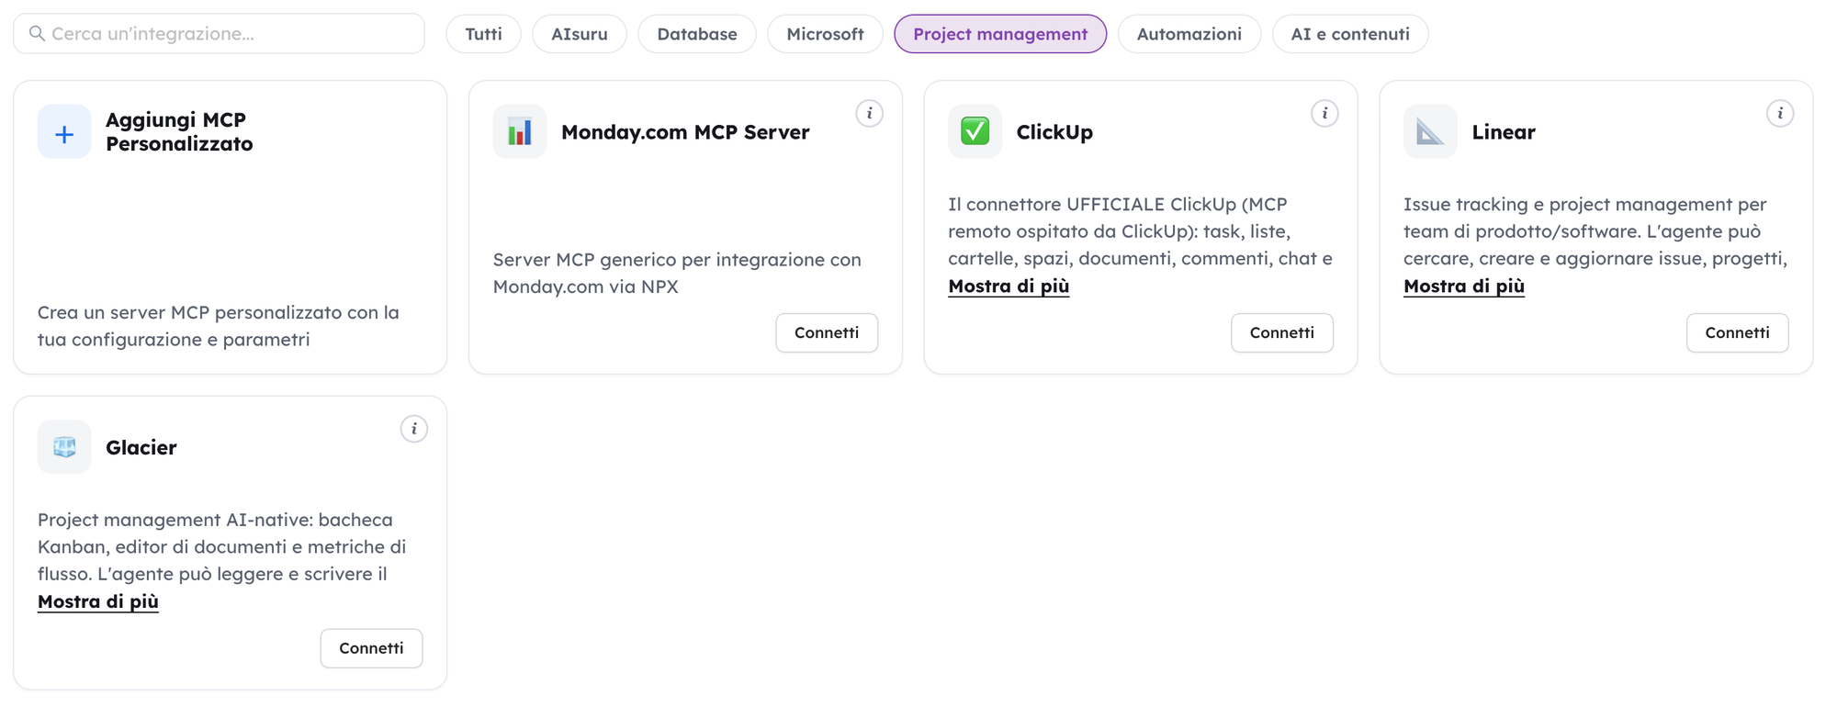Focus the Cerca un'integrazione search field

(219, 34)
